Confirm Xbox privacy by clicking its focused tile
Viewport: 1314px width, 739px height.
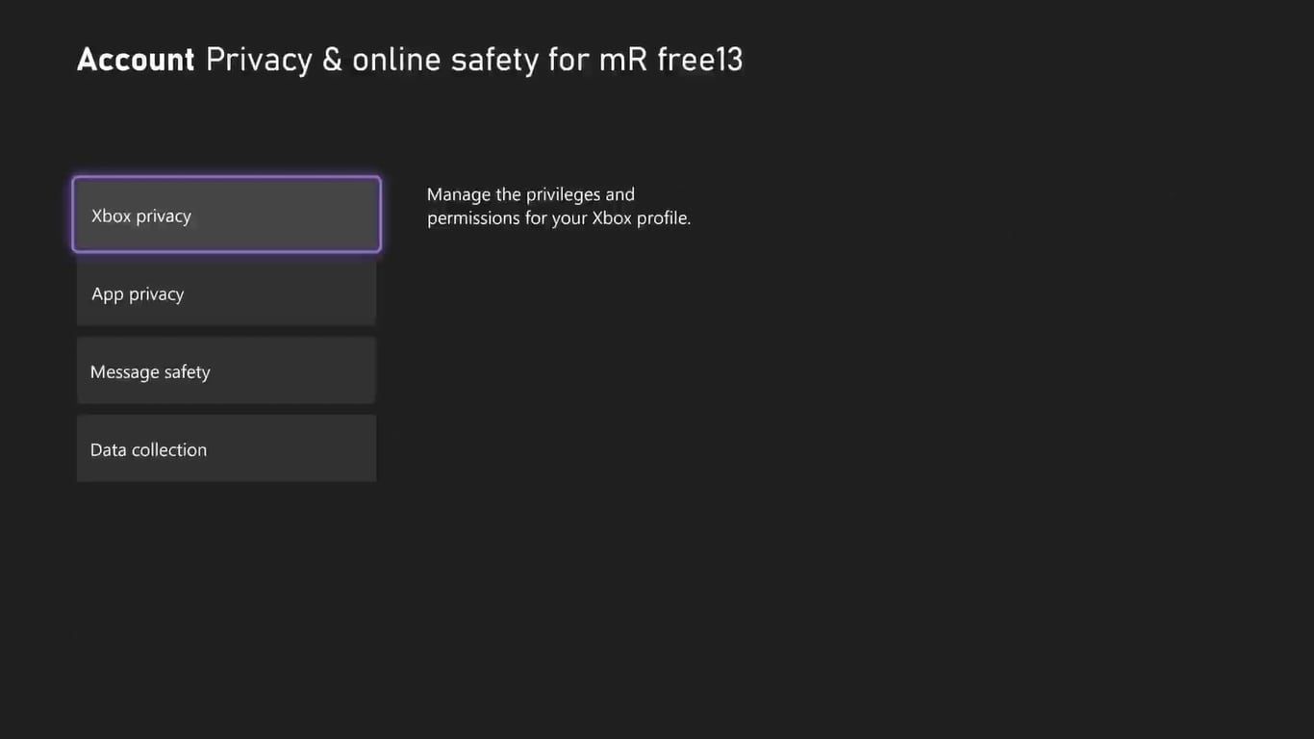(226, 215)
